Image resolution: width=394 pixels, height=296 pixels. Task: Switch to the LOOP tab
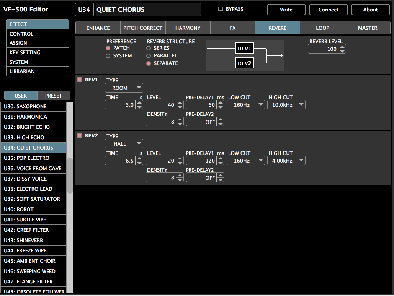click(x=323, y=28)
